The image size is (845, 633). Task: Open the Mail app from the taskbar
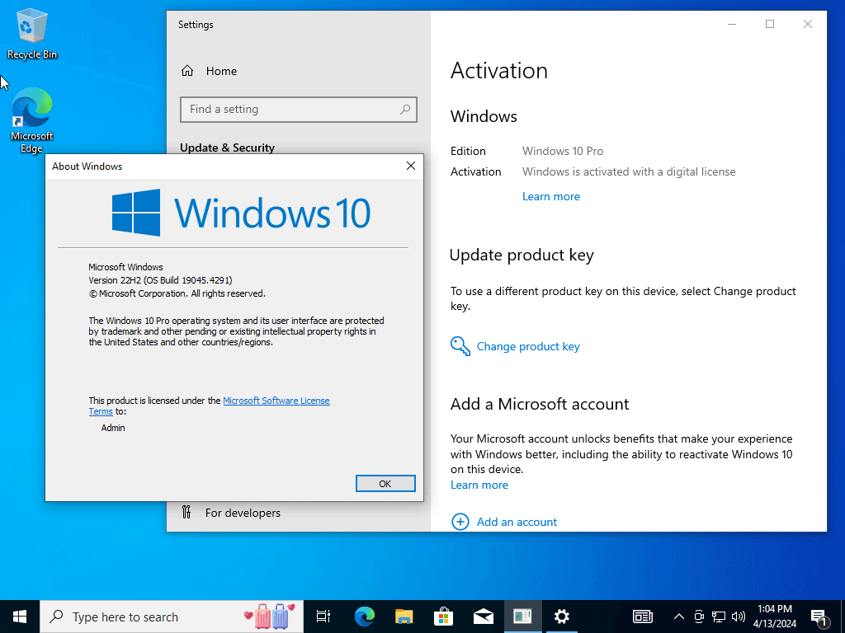(483, 616)
